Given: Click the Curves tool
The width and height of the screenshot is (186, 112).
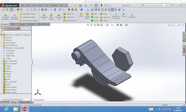Looking at the screenshot, I should pos(123,15).
